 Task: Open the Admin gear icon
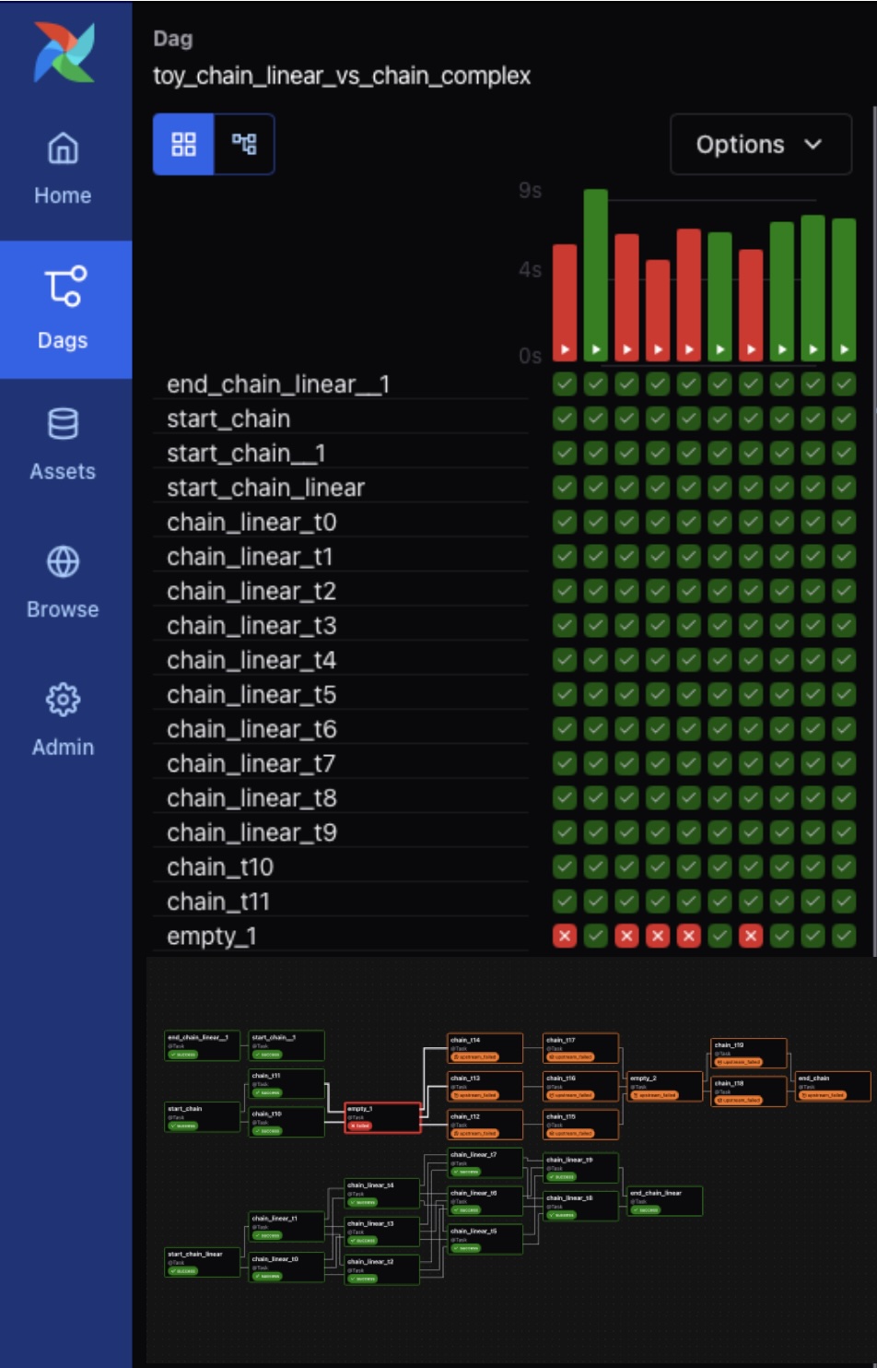63,700
